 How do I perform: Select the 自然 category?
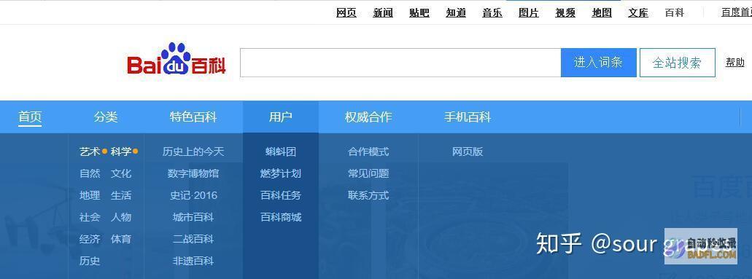click(x=90, y=173)
